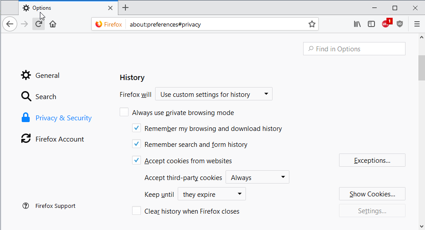Open the Keep until dropdown

(x=212, y=194)
